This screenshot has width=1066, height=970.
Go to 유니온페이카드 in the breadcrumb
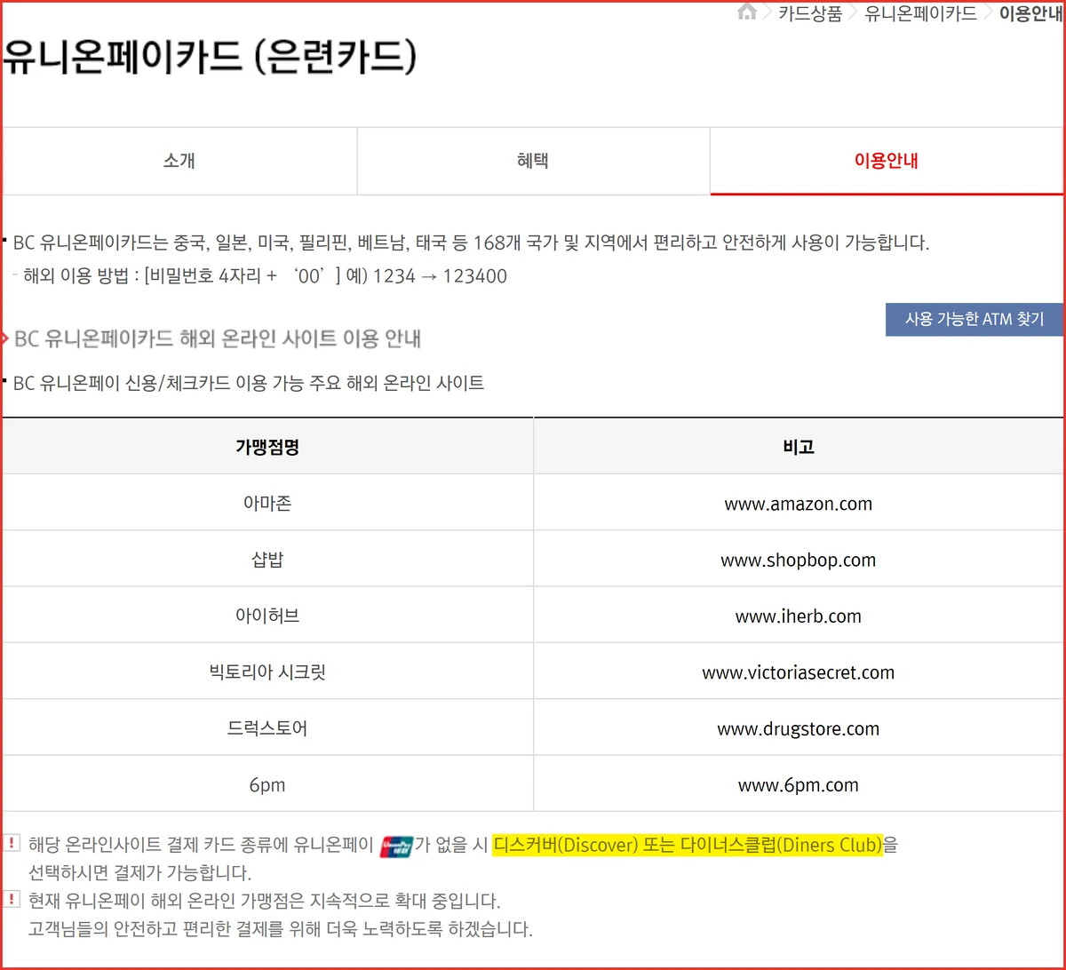coord(921,13)
